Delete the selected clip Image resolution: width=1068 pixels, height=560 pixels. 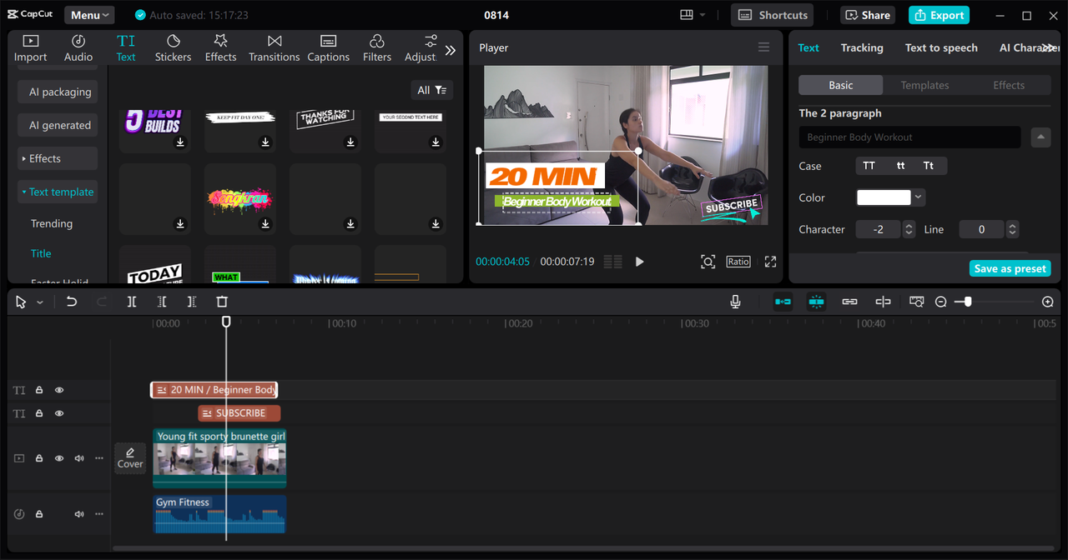pos(222,302)
